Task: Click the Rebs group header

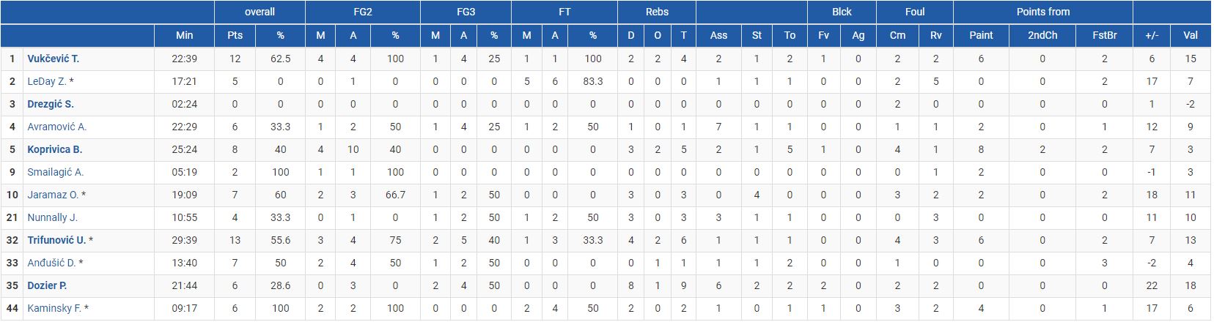Action: pos(657,12)
